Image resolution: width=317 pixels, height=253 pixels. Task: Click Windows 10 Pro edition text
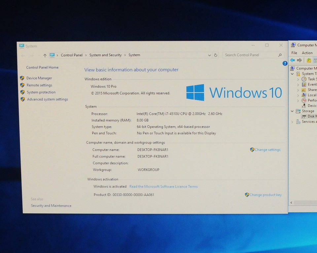tap(103, 86)
